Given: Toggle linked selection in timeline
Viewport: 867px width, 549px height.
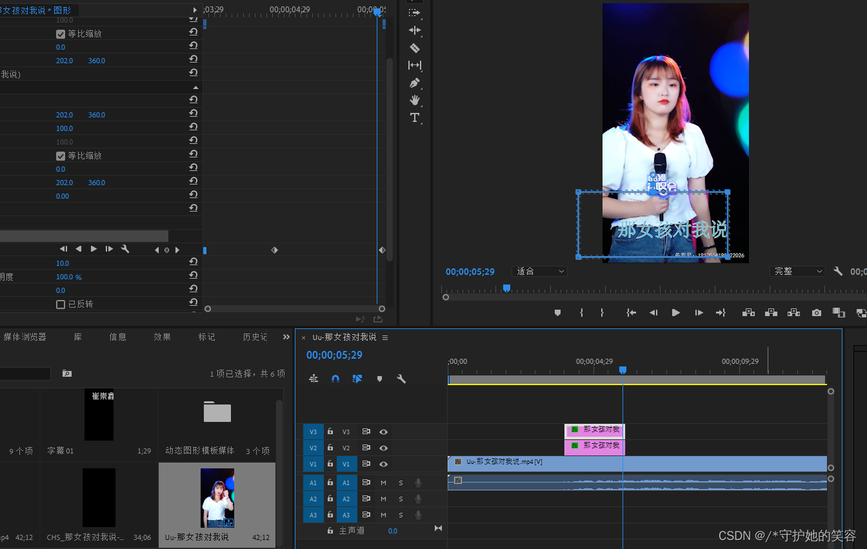Looking at the screenshot, I should click(x=357, y=379).
